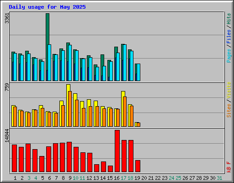234x183 pixels.
Task: Click the day 17 axis label
Action: [x=123, y=178]
